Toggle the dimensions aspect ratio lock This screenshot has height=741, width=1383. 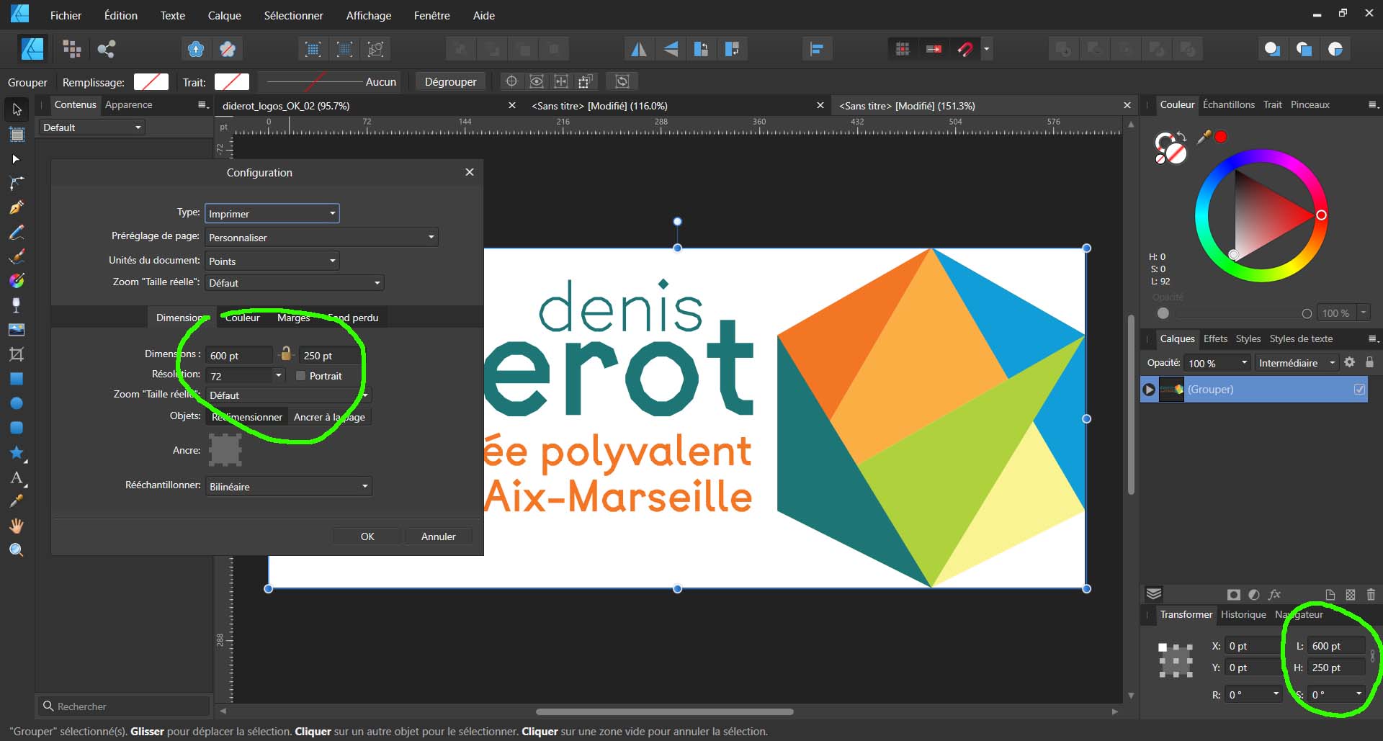pos(286,354)
